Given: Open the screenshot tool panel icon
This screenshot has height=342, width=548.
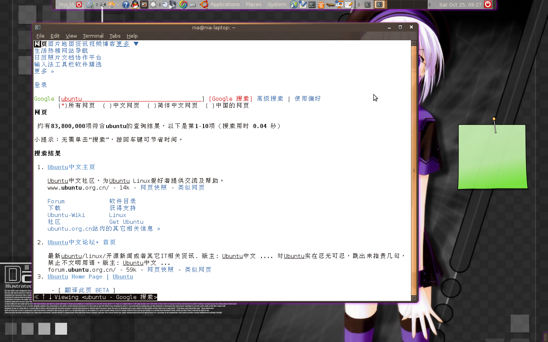Looking at the screenshot, I should pos(144,5).
